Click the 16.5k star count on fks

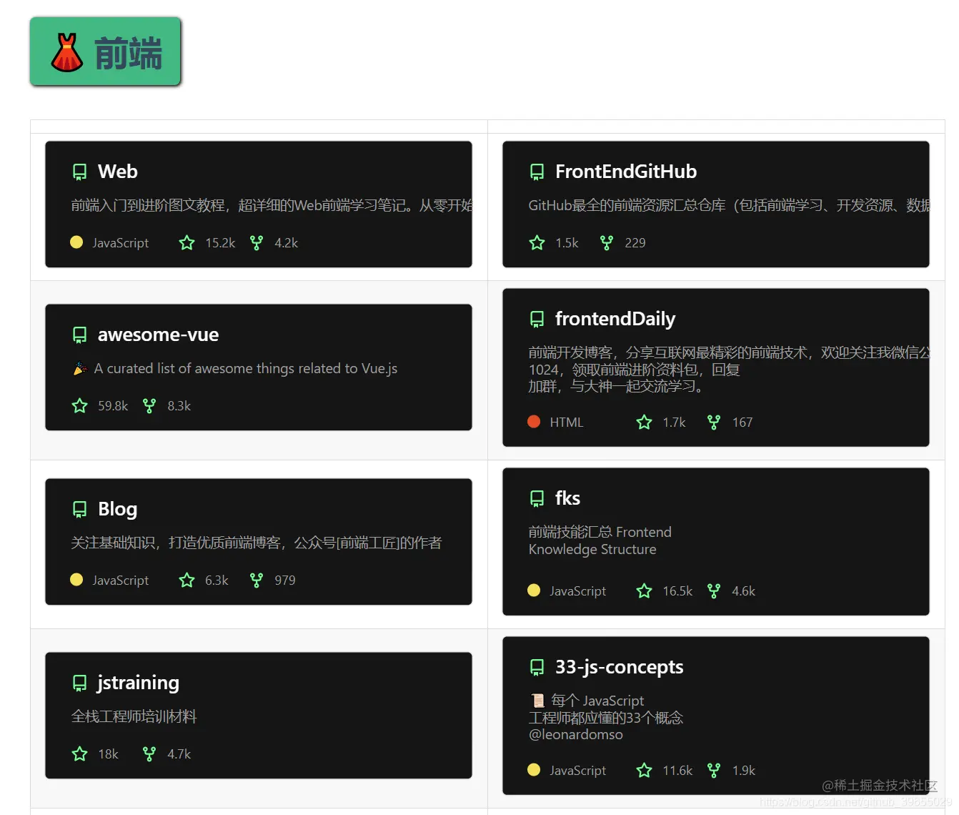point(677,591)
